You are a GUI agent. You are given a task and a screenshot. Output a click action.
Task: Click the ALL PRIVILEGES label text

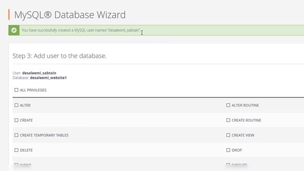33,90
